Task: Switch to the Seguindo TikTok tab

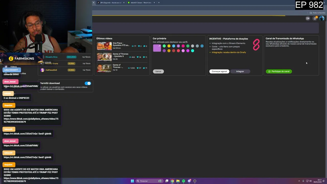Action: coord(111,3)
